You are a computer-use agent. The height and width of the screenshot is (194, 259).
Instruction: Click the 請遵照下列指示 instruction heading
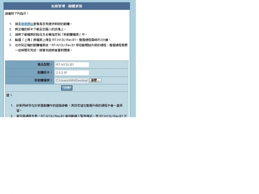click(x=17, y=14)
